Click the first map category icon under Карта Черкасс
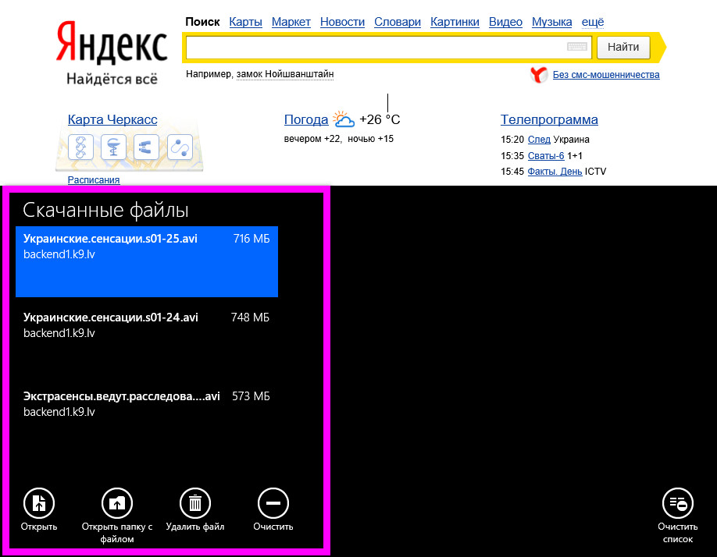This screenshot has height=557, width=717. [x=80, y=147]
